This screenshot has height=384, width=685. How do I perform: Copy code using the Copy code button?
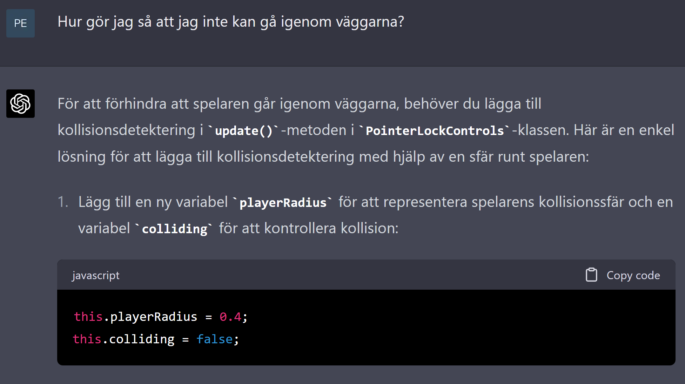click(623, 275)
